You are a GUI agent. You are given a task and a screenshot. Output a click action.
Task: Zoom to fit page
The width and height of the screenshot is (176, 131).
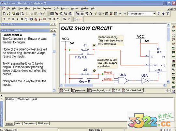(70, 14)
